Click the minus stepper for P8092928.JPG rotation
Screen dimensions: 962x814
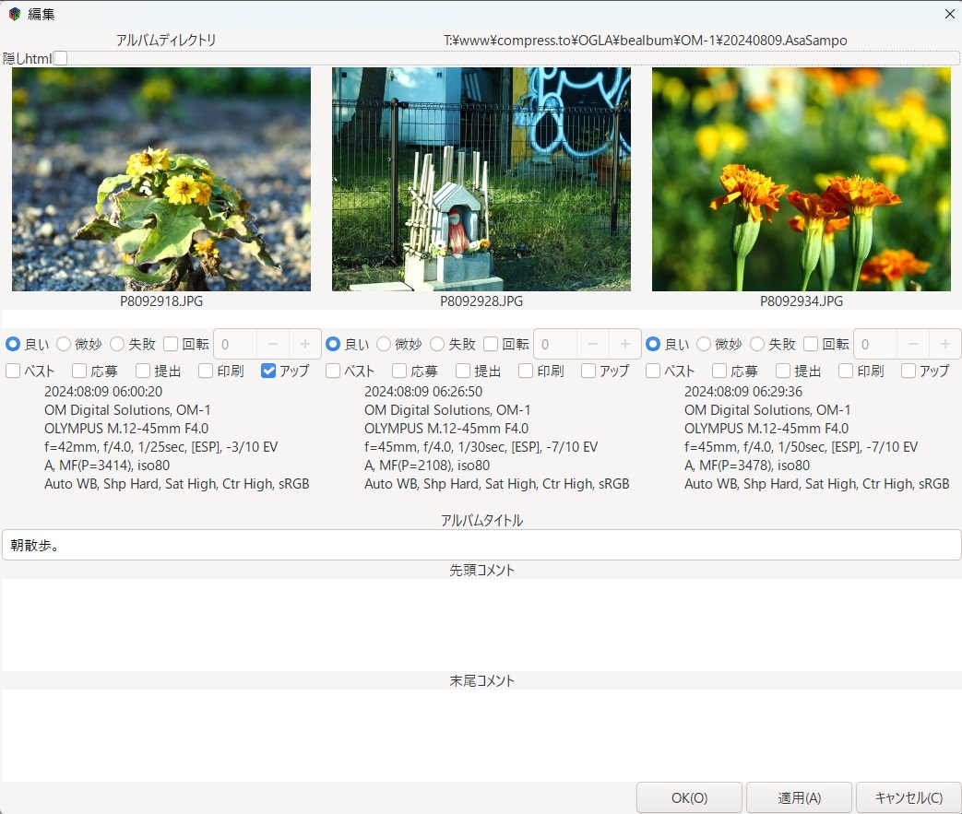point(593,344)
